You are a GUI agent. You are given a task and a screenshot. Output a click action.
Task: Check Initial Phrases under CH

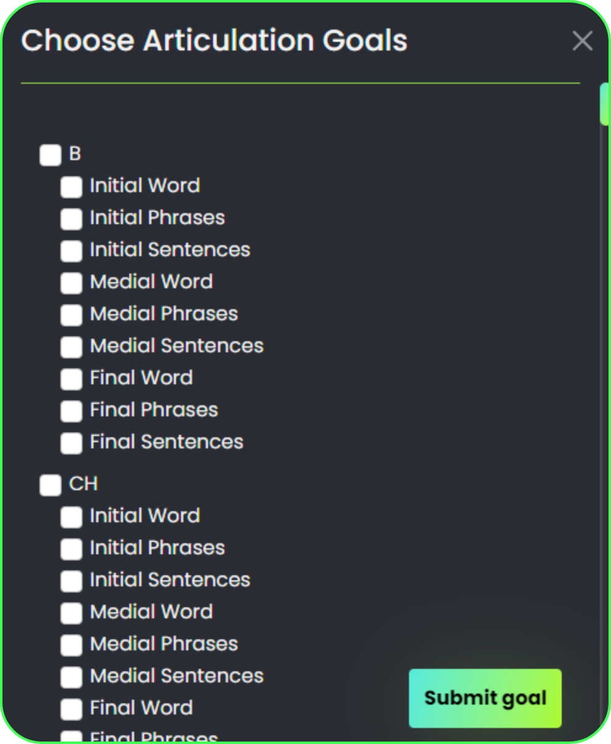71,549
